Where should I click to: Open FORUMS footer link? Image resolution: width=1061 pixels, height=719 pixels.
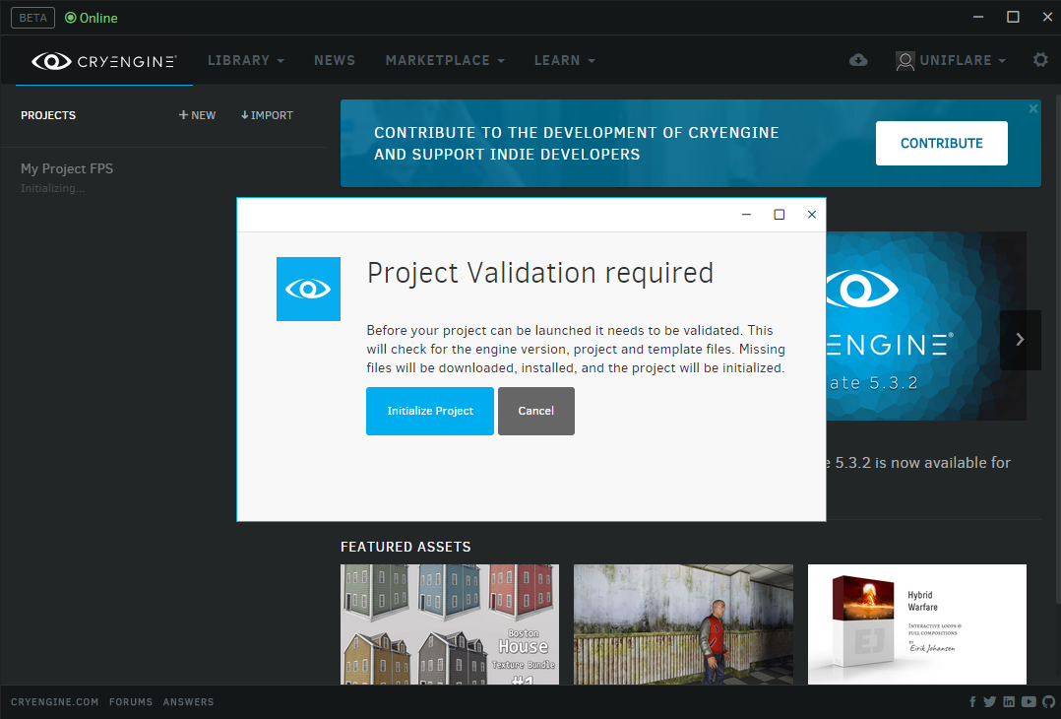131,702
